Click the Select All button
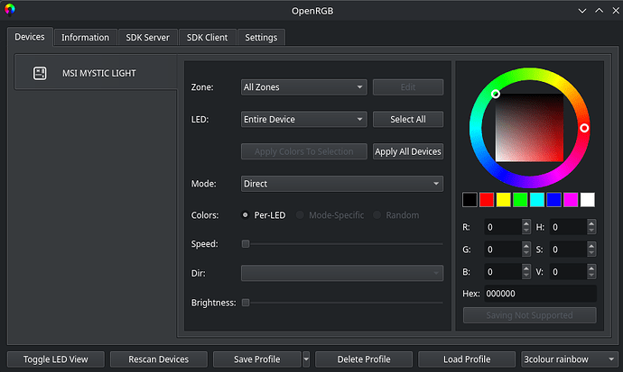 tap(408, 119)
